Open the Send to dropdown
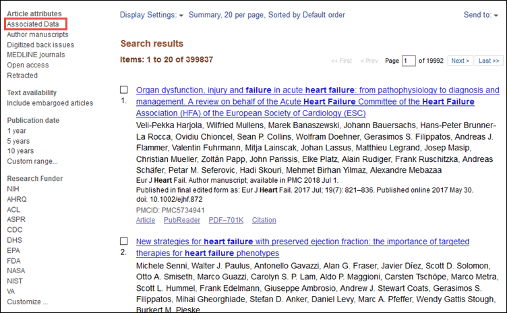This screenshot has width=507, height=313. coord(481,15)
